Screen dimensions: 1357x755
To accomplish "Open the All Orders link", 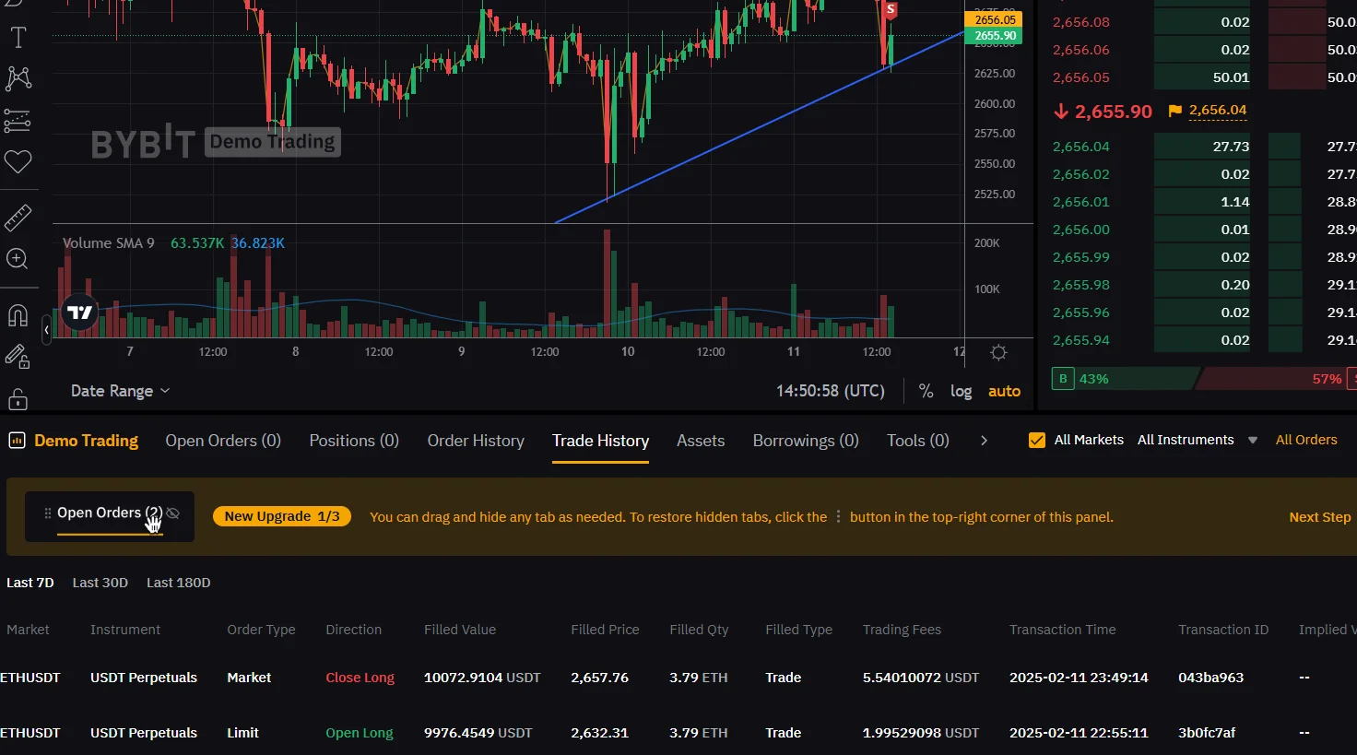I will pyautogui.click(x=1306, y=440).
